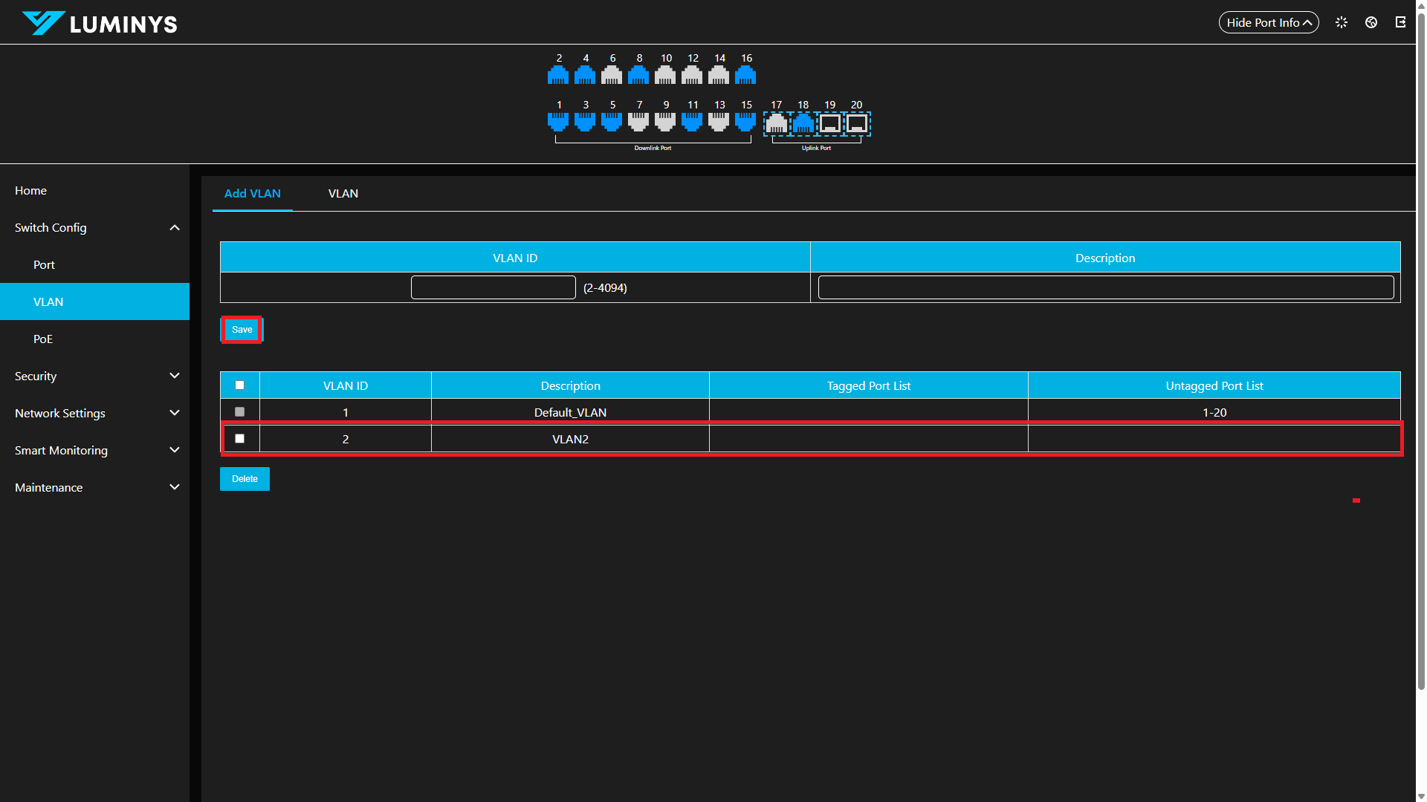Check the VLAN 2 row checkbox
The image size is (1427, 802).
coord(239,439)
